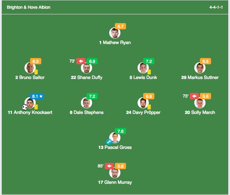Screen dimensions: 230x195
Task: Click Pascal Gross's 7.6 rating badge
Action: click(x=120, y=131)
